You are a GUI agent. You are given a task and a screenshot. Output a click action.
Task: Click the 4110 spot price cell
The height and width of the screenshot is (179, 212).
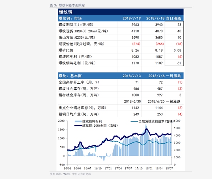tap(135, 31)
